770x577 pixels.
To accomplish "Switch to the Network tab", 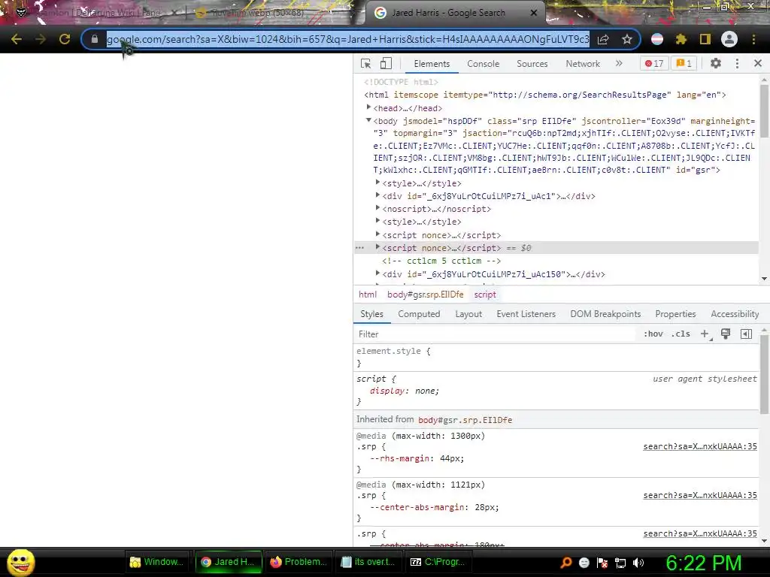I will [x=583, y=64].
